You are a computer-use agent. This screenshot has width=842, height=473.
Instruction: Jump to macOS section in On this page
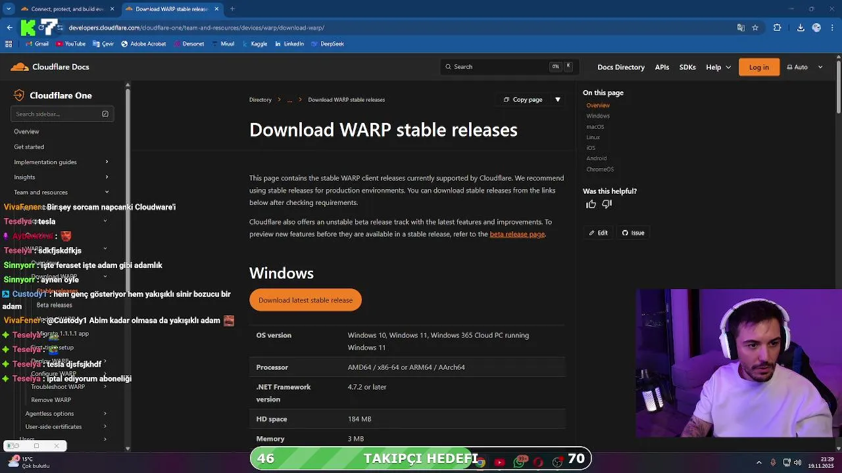click(595, 127)
